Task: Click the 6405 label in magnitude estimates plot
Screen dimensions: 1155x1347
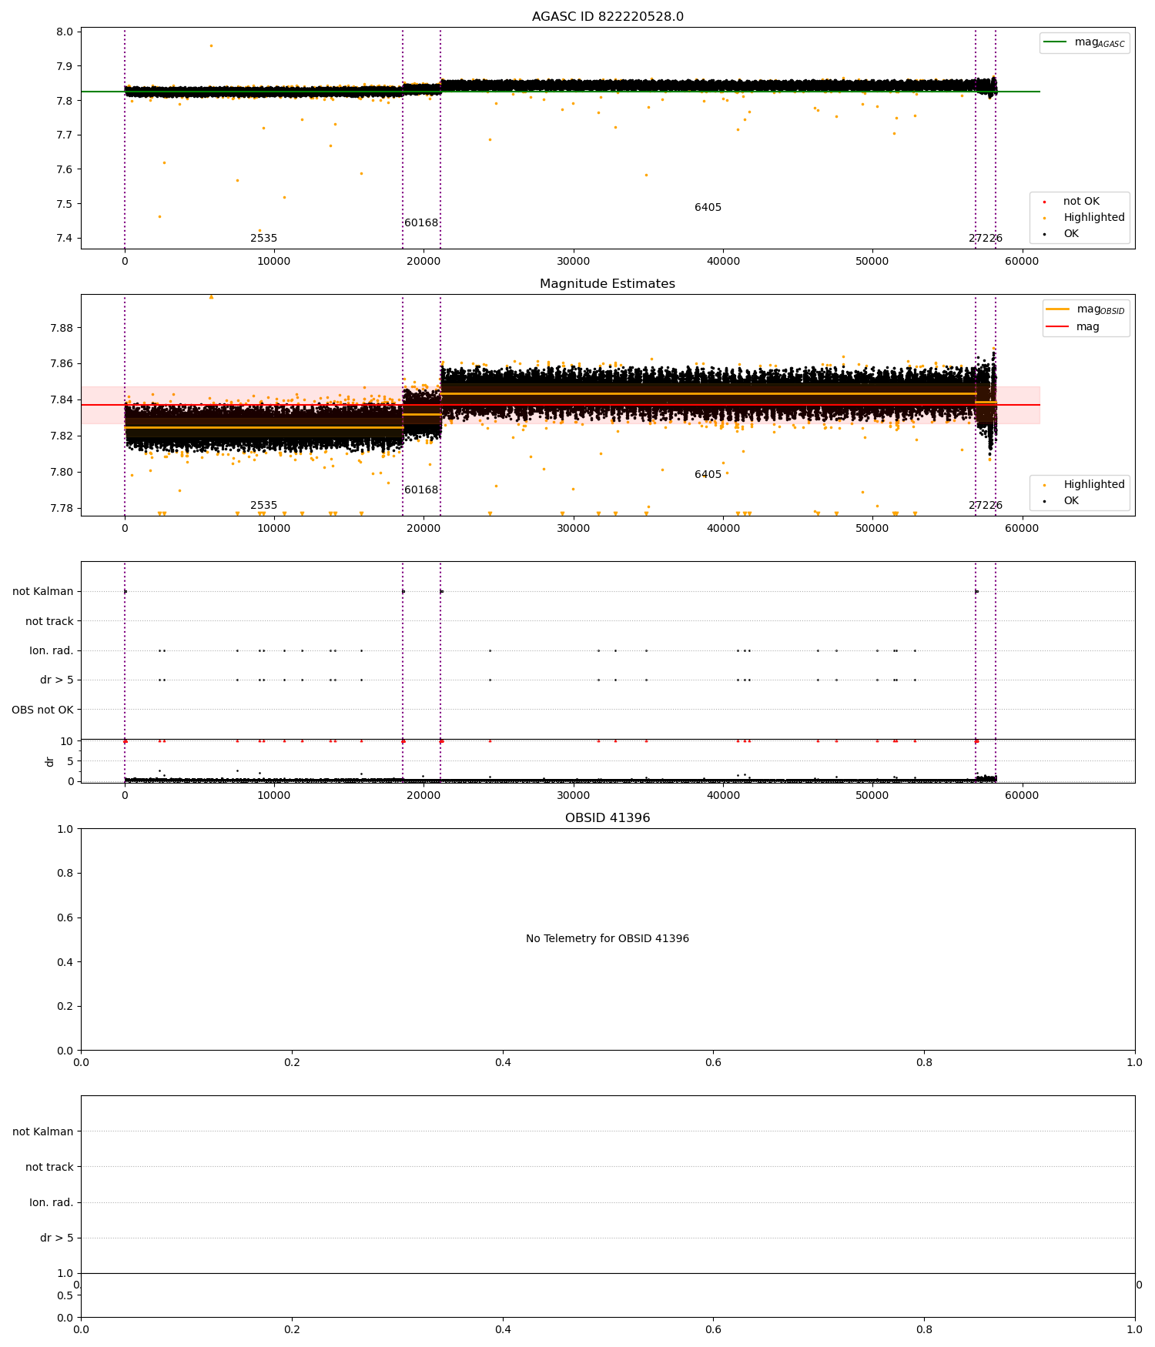Action: point(708,475)
